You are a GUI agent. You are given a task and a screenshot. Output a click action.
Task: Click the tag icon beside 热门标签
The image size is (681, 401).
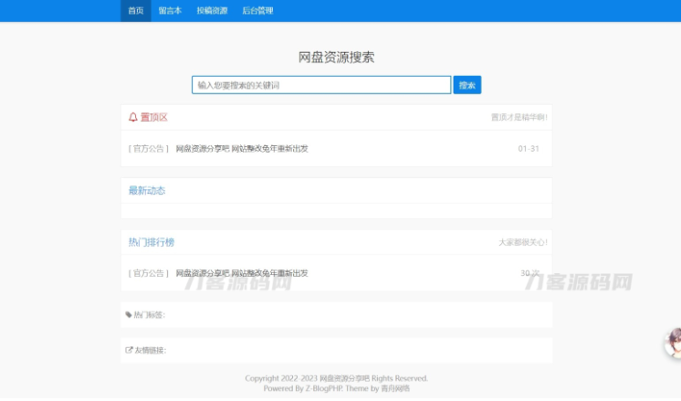point(129,315)
